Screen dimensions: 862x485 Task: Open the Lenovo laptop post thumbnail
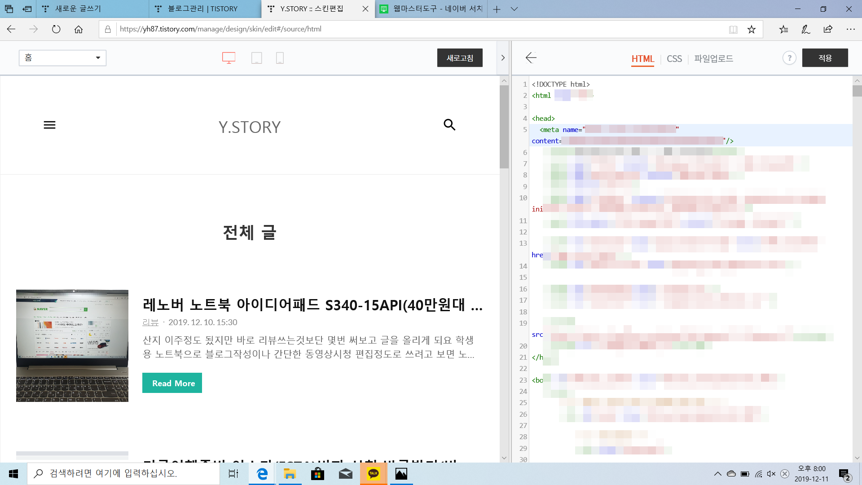coord(72,346)
